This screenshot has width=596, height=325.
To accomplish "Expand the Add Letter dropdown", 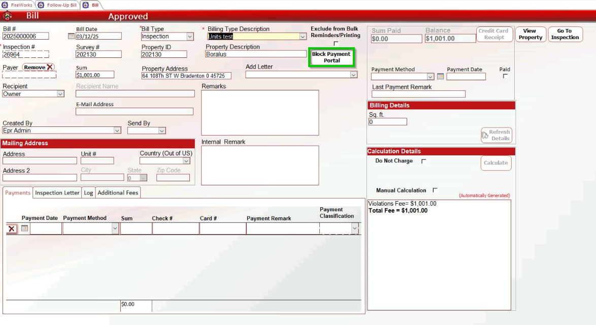I will 353,74.
